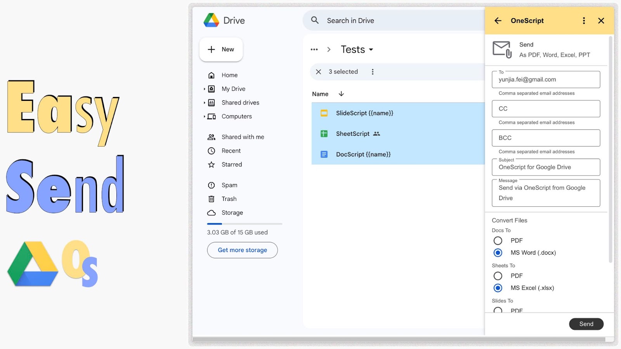The height and width of the screenshot is (349, 621).
Task: Select MS Word (.docx) option
Action: [498, 253]
